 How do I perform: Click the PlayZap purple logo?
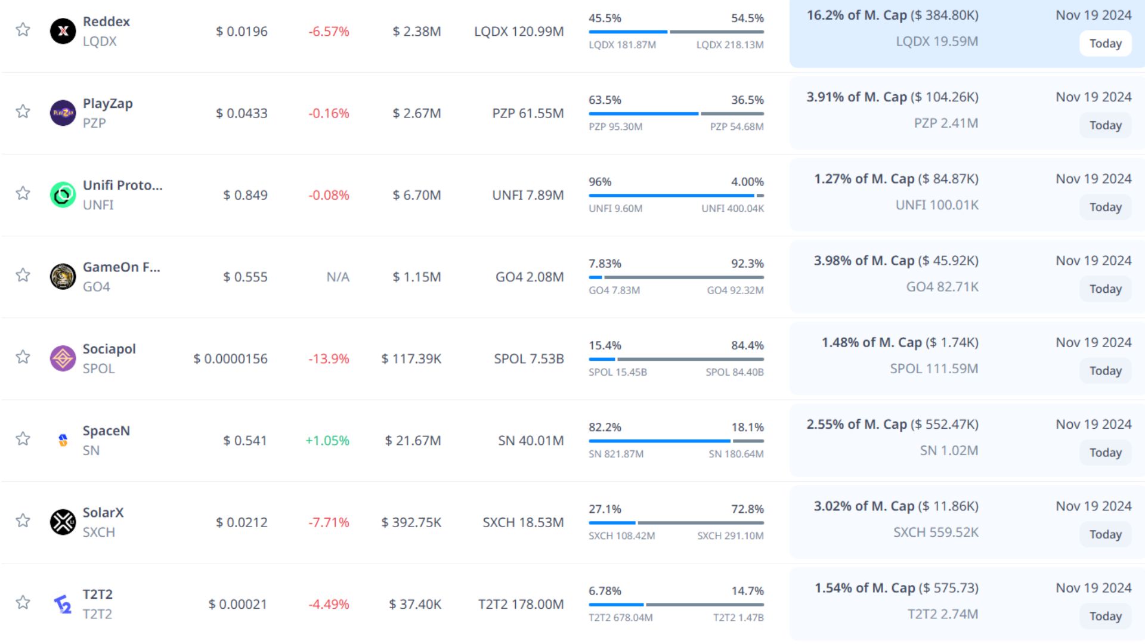63,113
